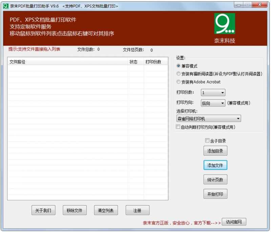Select 安装有Adobe Acrobat option
Screen dimensions: 271x232
pyautogui.click(x=179, y=82)
